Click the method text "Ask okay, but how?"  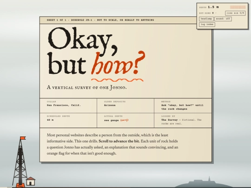pyautogui.click(x=178, y=105)
